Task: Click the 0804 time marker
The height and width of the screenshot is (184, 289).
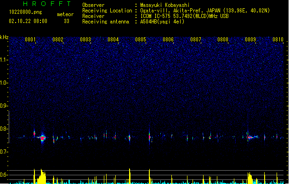Action: pos(113,40)
